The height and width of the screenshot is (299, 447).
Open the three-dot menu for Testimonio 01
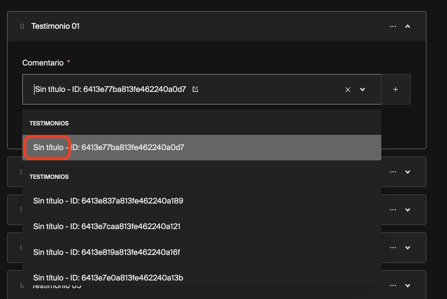point(393,26)
